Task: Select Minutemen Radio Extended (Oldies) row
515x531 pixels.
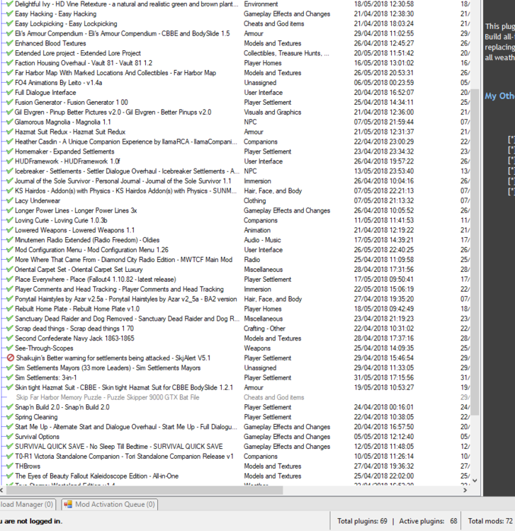Action: click(235, 240)
